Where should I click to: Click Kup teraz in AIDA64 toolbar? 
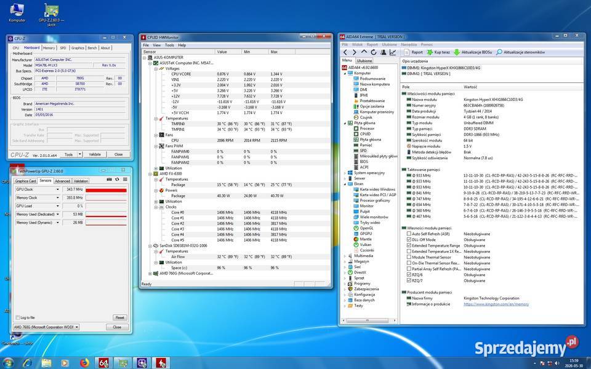tap(438, 52)
